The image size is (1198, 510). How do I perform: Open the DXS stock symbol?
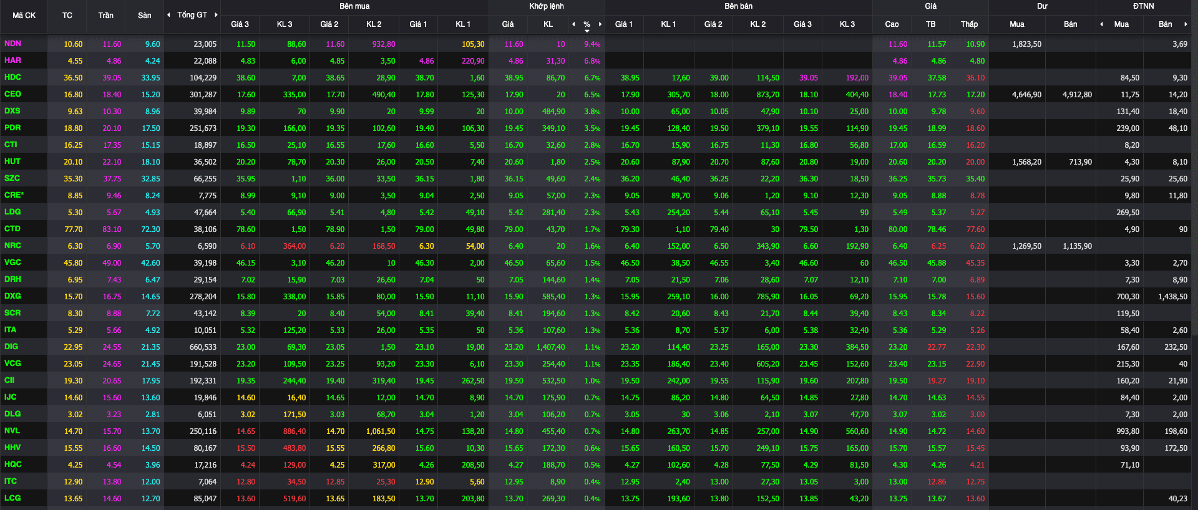click(12, 111)
